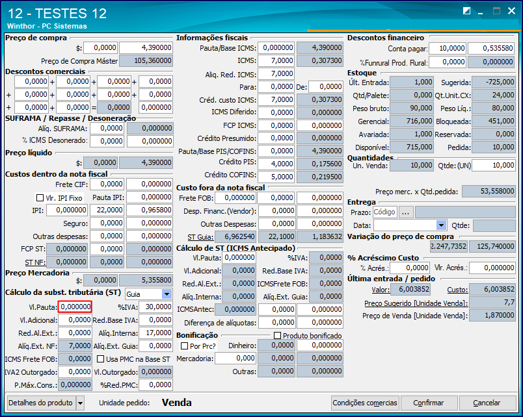Click the Vlr. Acrés. input field
Image resolution: width=523 pixels, height=417 pixels.
click(492, 268)
